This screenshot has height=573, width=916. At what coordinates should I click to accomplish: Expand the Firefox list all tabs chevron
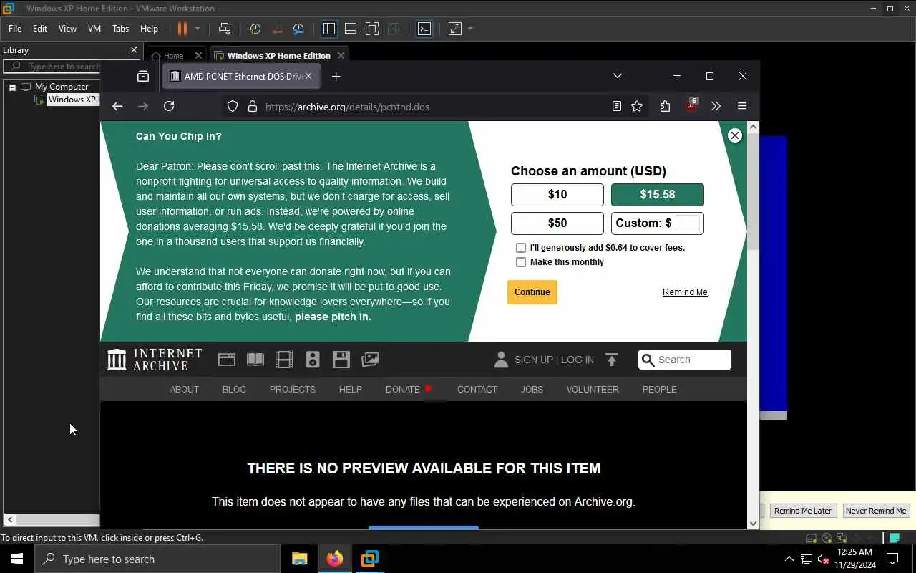pyautogui.click(x=618, y=76)
